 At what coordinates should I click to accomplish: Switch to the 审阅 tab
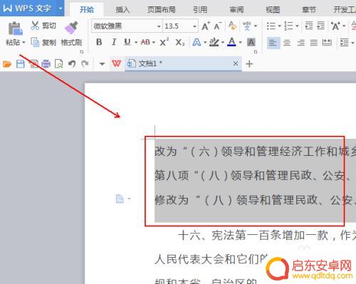point(236,10)
